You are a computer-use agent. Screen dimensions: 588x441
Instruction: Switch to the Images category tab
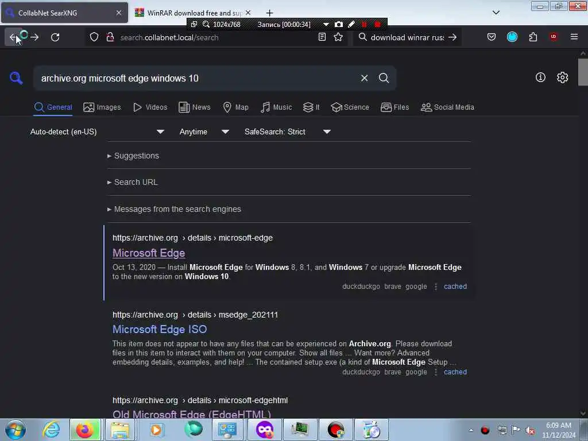(102, 107)
